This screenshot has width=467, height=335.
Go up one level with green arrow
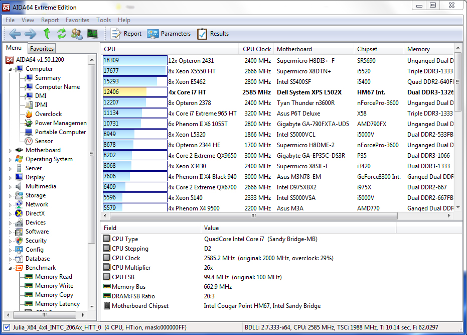(47, 34)
